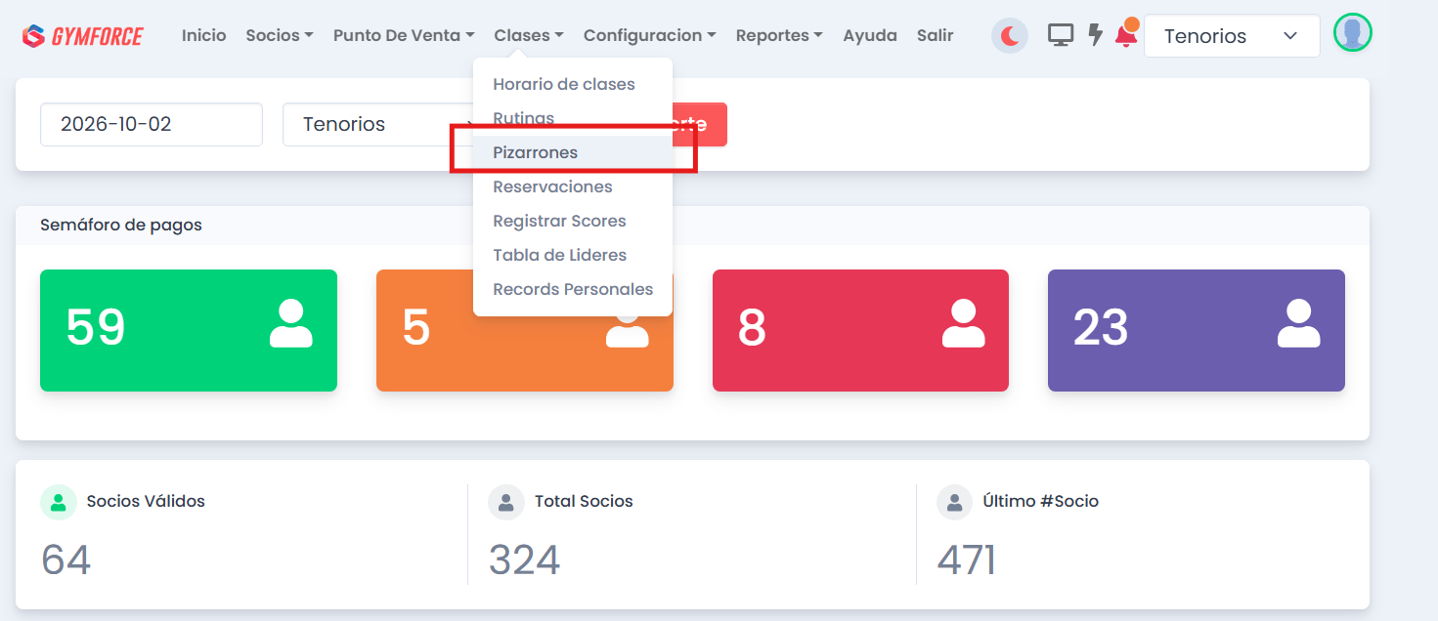This screenshot has width=1438, height=621.
Task: Click person icon on green 59 card
Action: click(x=291, y=324)
